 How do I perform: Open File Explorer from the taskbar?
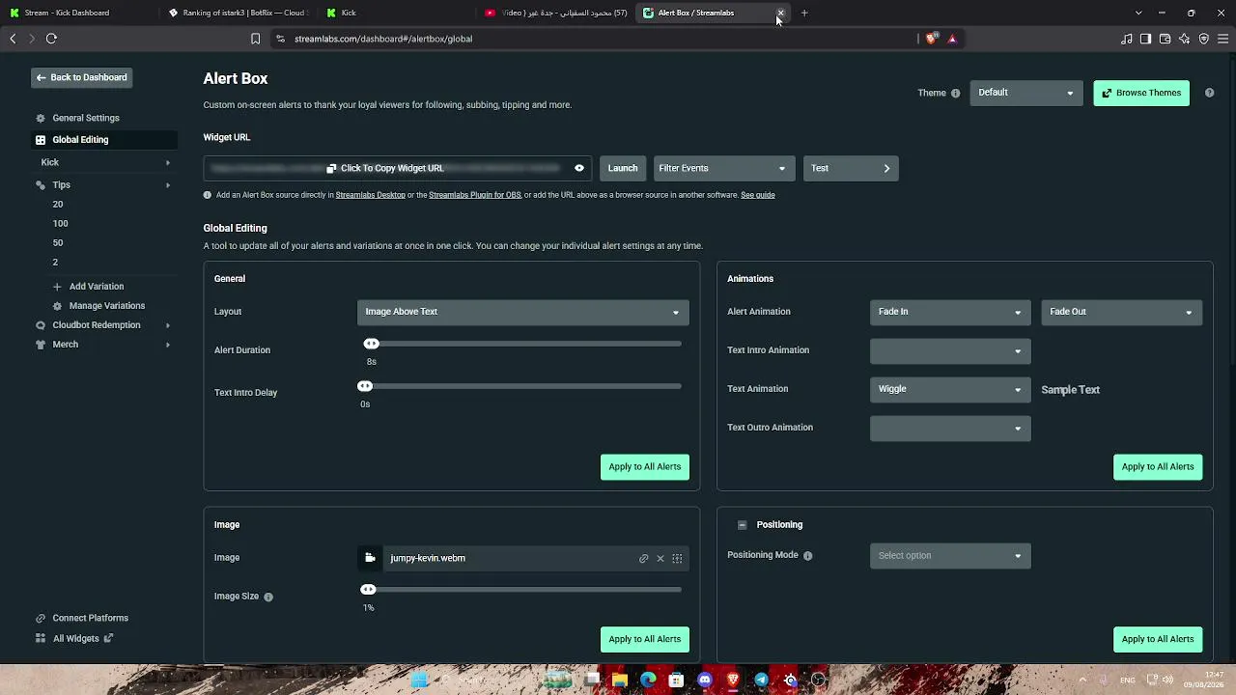pyautogui.click(x=620, y=680)
